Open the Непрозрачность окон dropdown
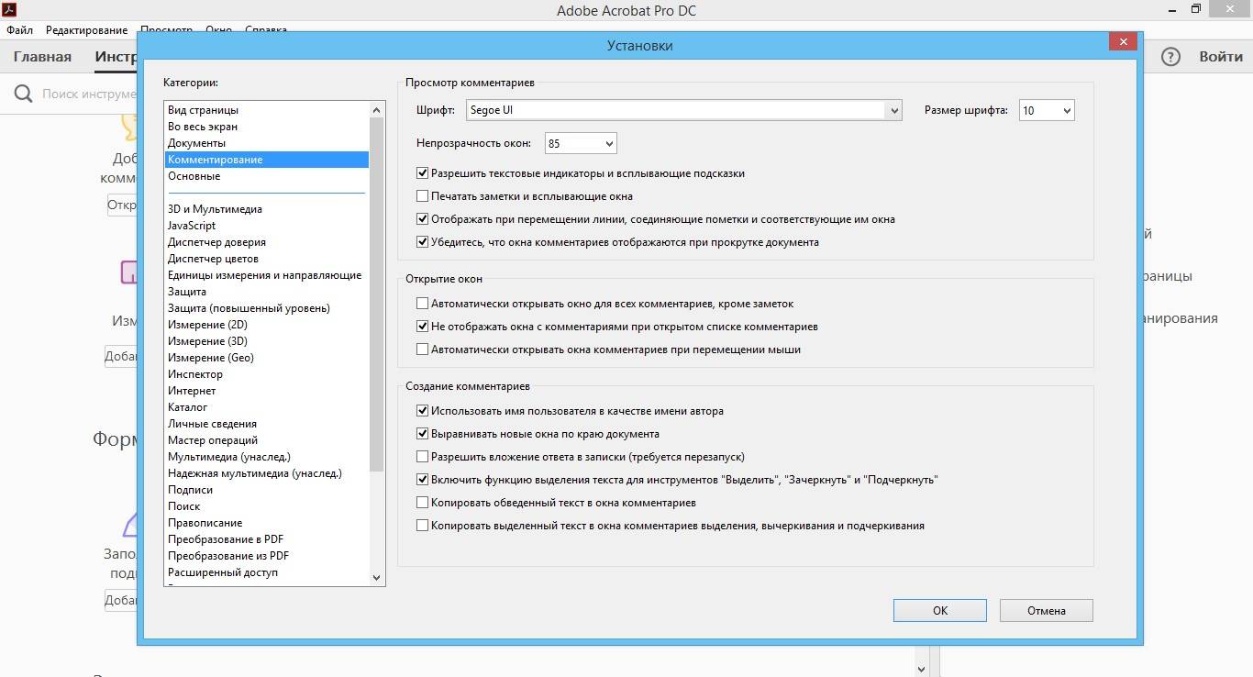1253x677 pixels. tap(581, 143)
